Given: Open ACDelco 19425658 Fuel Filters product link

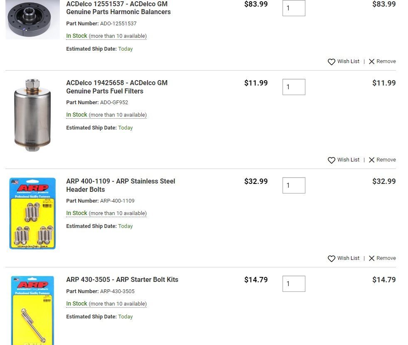Looking at the screenshot, I should click(x=117, y=87).
